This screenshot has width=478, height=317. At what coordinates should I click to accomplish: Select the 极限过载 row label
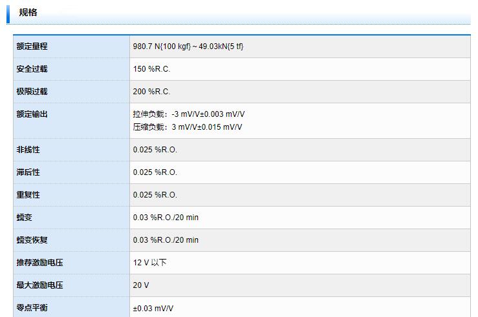[32, 92]
